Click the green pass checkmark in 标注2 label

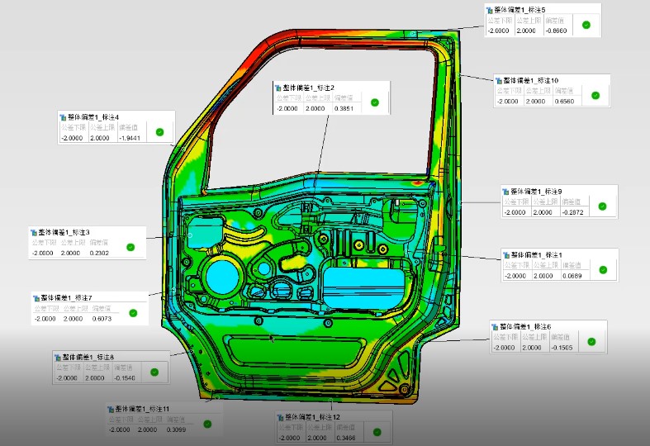(374, 103)
